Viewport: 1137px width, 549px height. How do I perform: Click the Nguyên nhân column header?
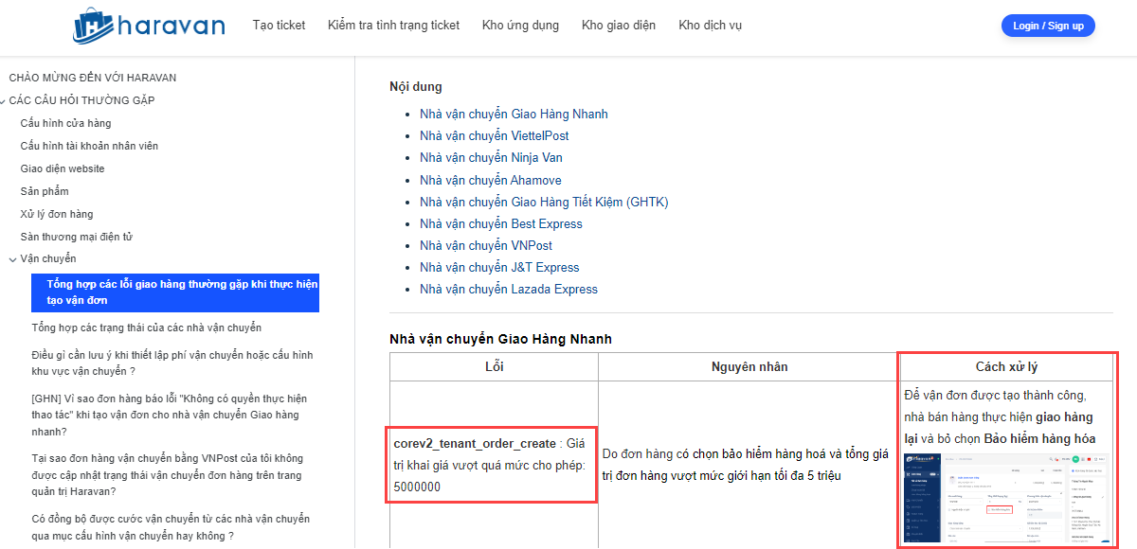point(749,366)
